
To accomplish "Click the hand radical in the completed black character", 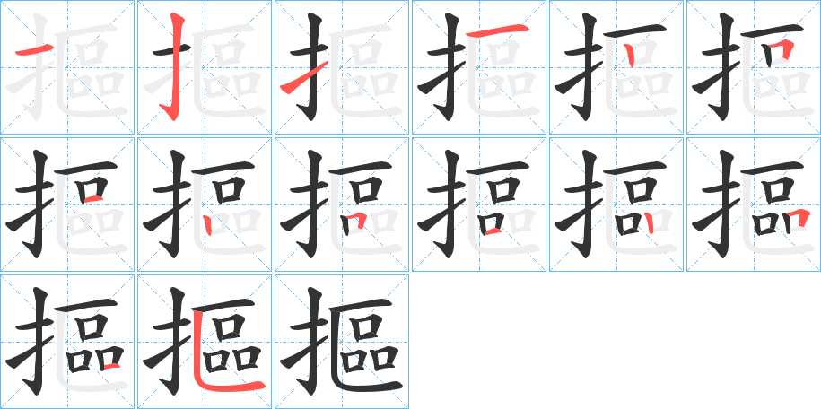I will [306, 341].
